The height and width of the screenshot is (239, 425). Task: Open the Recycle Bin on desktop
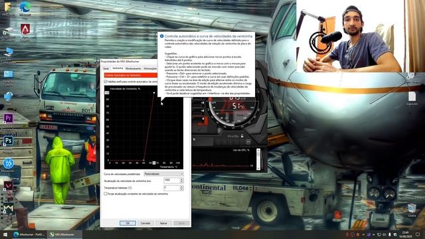412,208
